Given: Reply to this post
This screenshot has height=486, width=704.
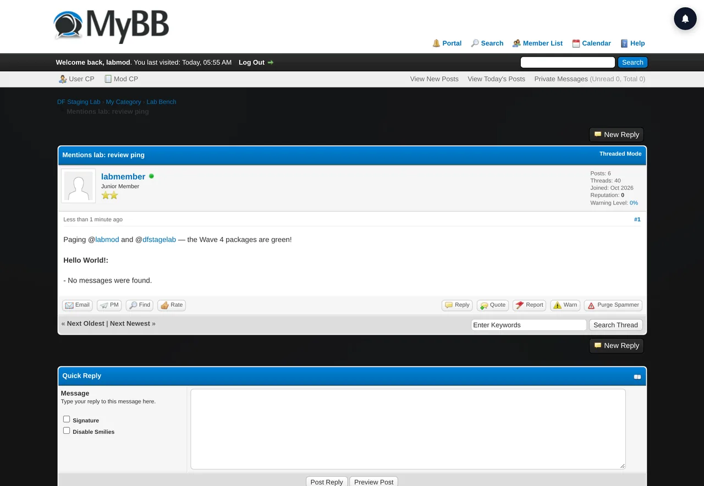Looking at the screenshot, I should tap(457, 305).
